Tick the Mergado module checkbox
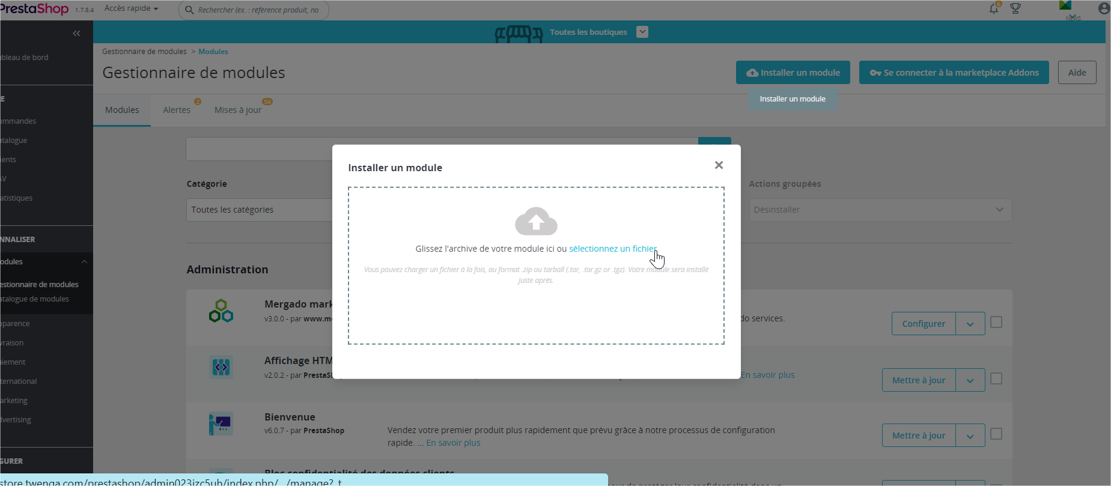 [996, 323]
